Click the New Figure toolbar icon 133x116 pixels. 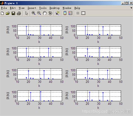click(x=2, y=13)
